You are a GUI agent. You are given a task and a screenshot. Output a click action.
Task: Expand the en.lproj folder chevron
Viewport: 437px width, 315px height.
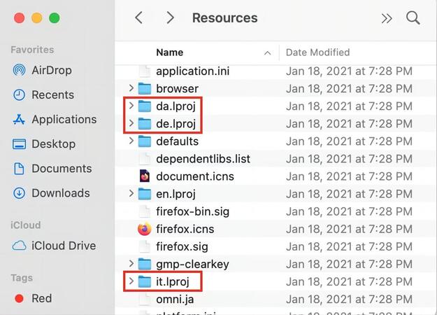(131, 194)
